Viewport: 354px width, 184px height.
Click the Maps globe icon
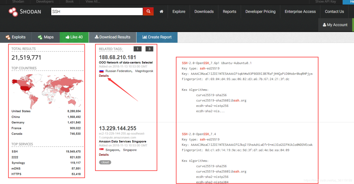[40, 37]
